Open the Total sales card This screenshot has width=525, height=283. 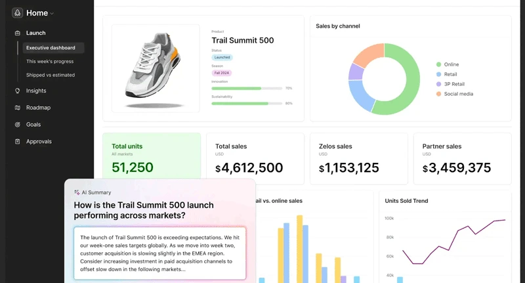pos(255,159)
